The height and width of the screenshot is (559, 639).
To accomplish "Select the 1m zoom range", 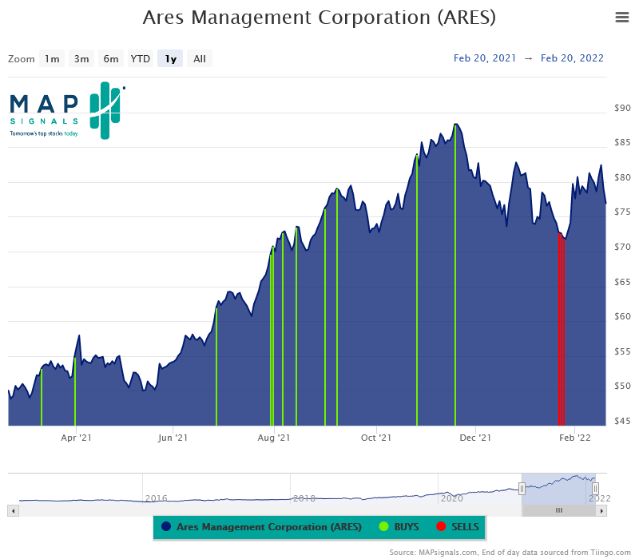I will click(52, 58).
